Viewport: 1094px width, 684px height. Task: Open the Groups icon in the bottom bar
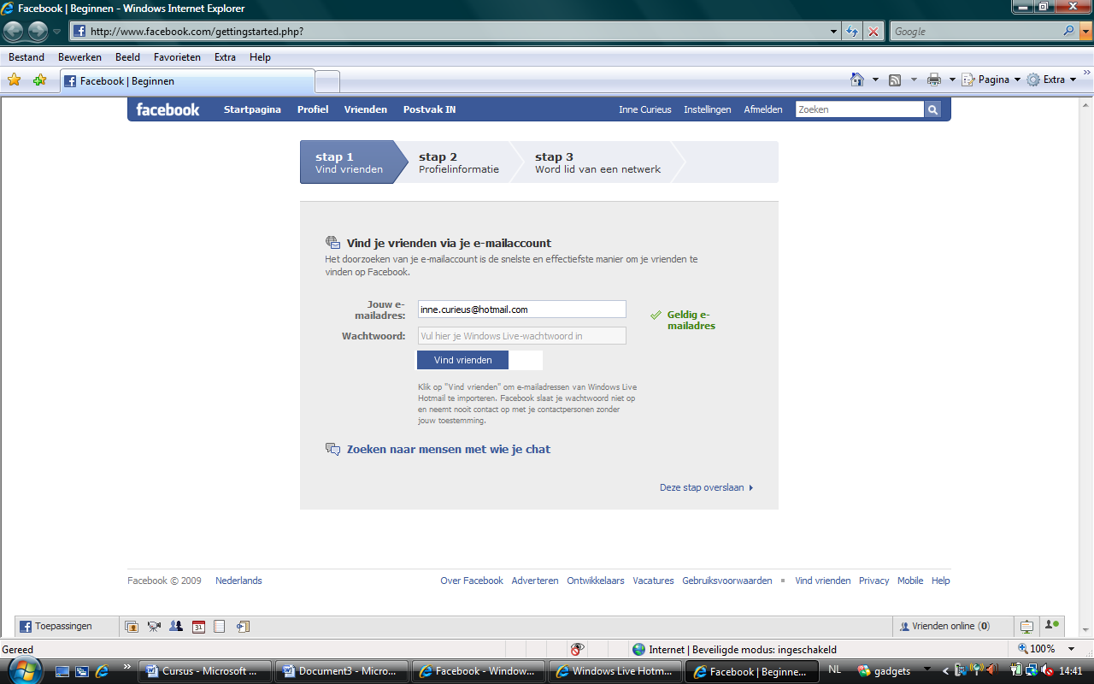point(176,627)
